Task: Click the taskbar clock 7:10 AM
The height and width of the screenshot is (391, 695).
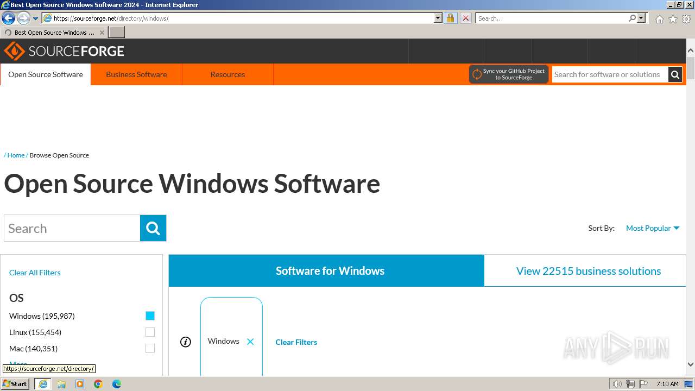Action: (x=667, y=384)
